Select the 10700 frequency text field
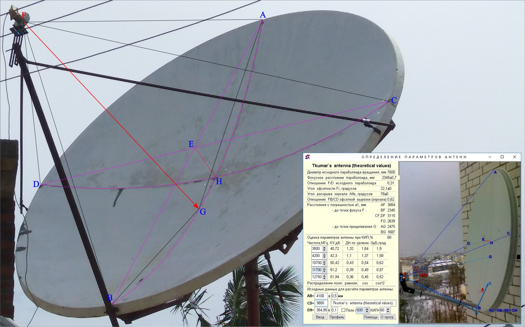Image resolution: width=525 pixels, height=327 pixels. tap(317, 263)
